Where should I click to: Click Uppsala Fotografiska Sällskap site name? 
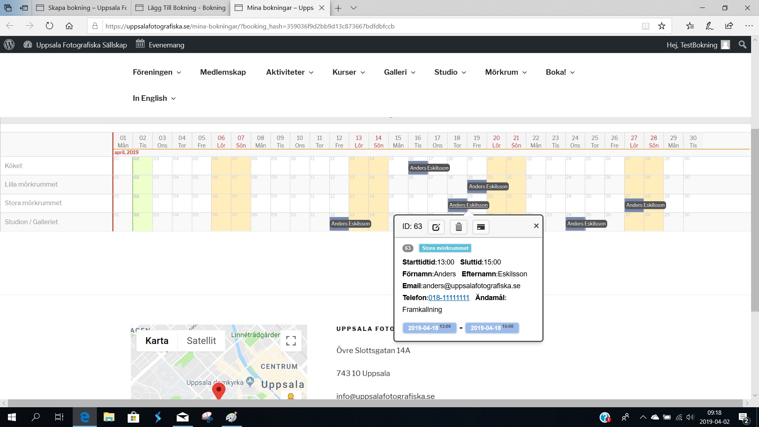[81, 45]
